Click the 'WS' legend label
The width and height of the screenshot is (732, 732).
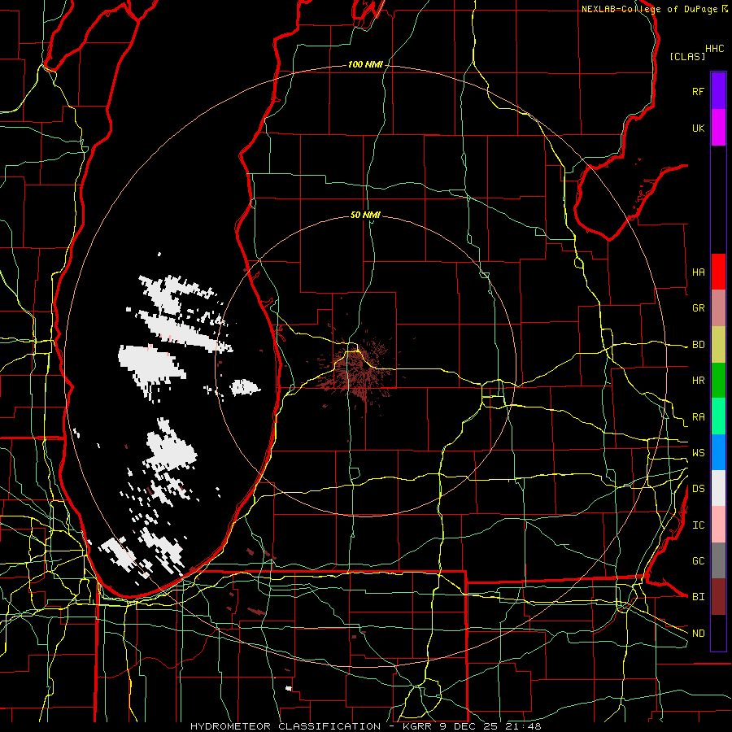pyautogui.click(x=698, y=452)
